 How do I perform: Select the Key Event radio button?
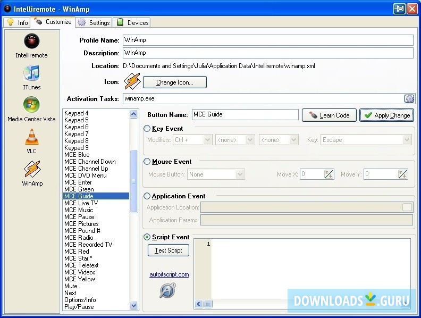tap(147, 129)
